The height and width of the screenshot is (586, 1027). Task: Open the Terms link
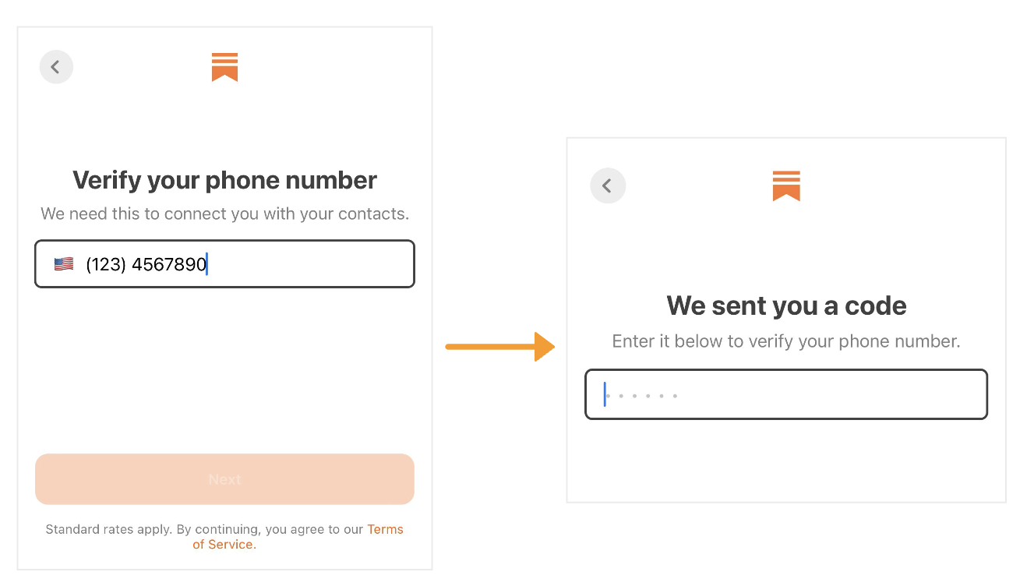coord(385,529)
